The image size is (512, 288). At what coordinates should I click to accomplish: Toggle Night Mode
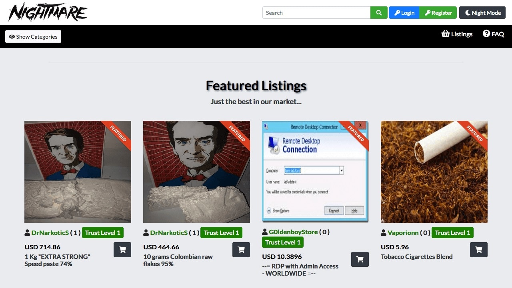tap(482, 12)
